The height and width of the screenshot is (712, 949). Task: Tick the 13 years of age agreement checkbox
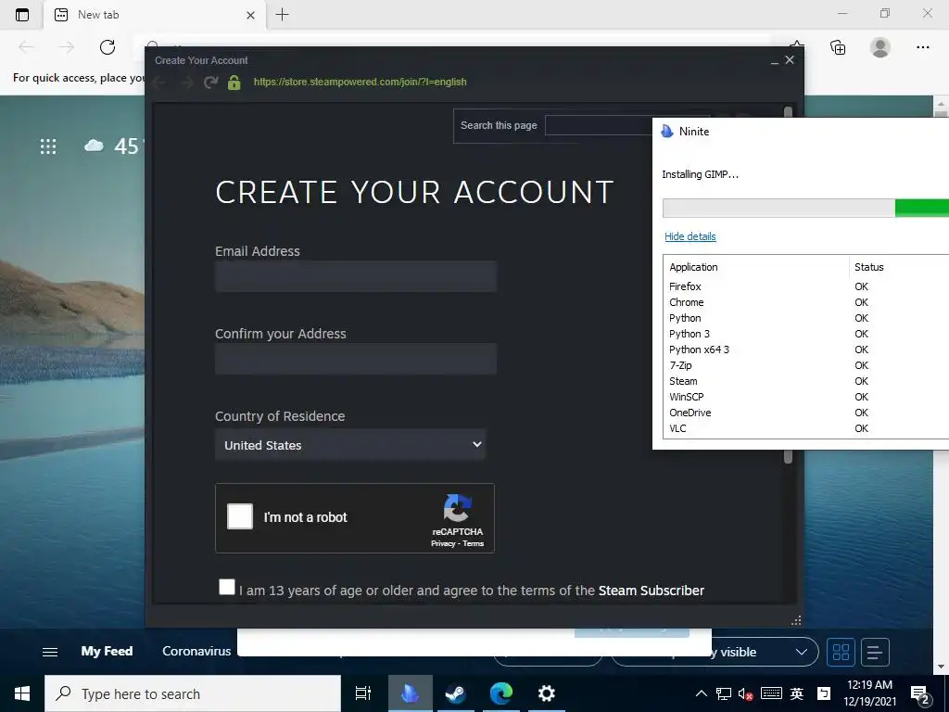tap(227, 587)
